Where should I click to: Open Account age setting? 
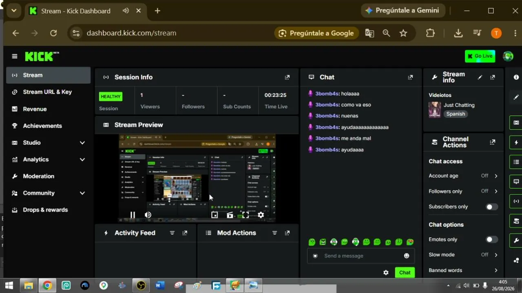(x=463, y=176)
